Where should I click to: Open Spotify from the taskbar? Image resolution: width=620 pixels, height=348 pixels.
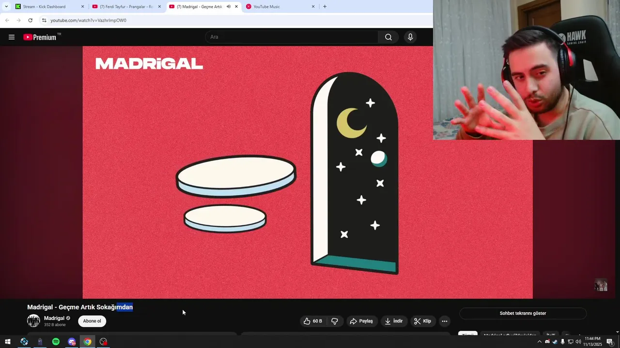[56, 342]
